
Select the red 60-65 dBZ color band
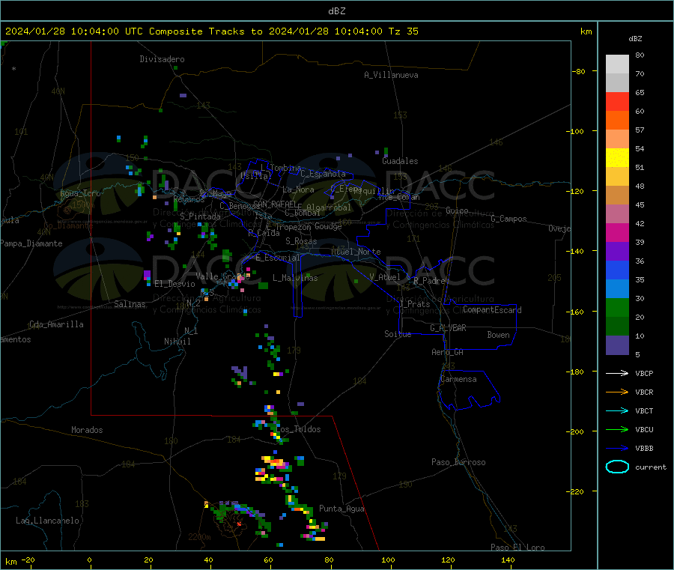[617, 101]
